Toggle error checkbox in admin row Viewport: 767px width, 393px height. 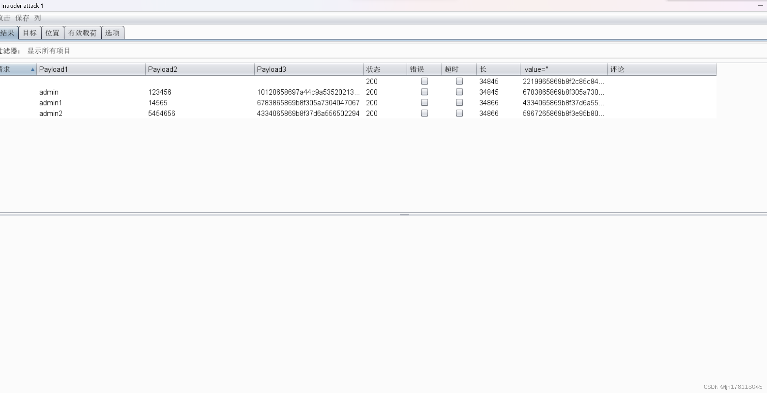click(424, 92)
